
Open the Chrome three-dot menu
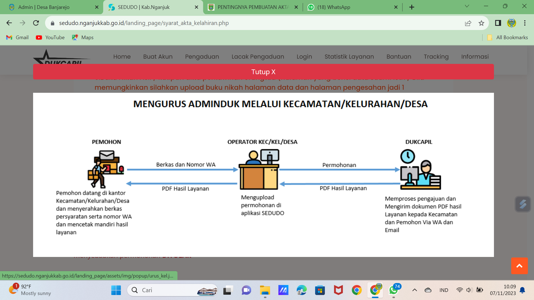point(525,23)
